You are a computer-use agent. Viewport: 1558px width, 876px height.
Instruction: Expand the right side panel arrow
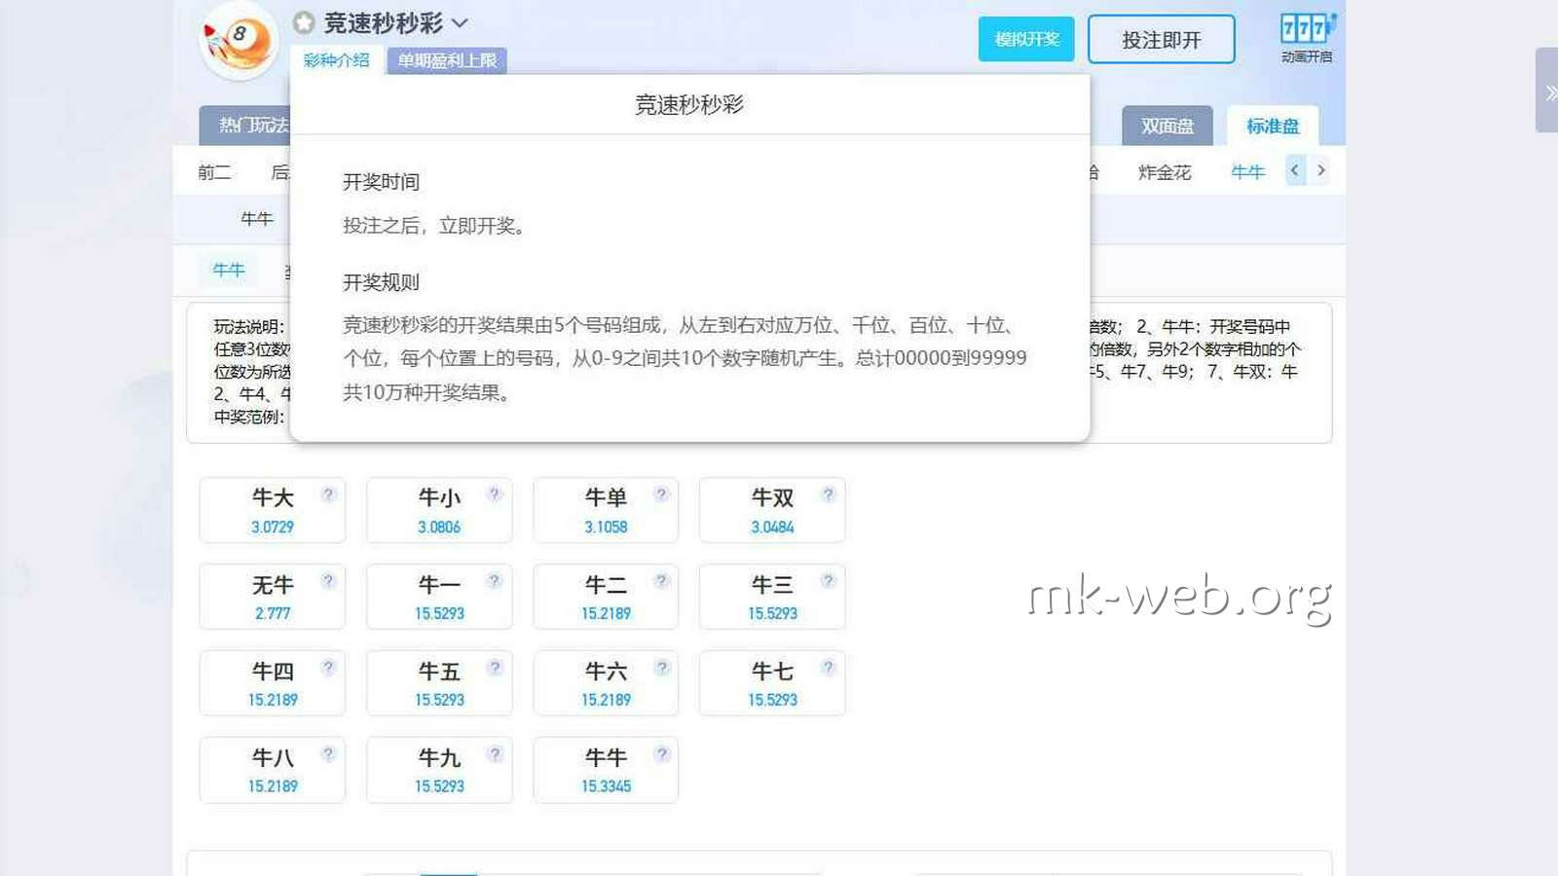[1548, 91]
